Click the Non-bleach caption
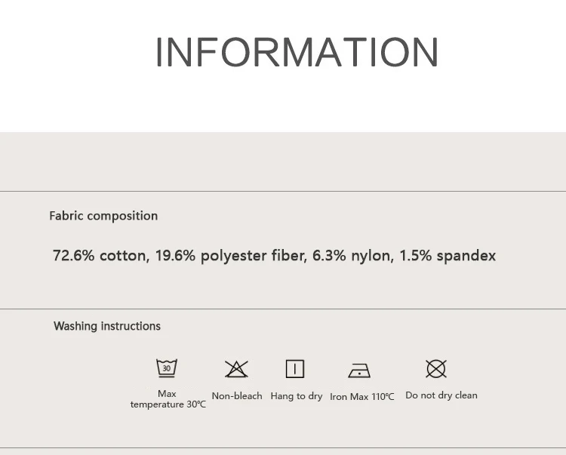566x455 pixels. (237, 396)
